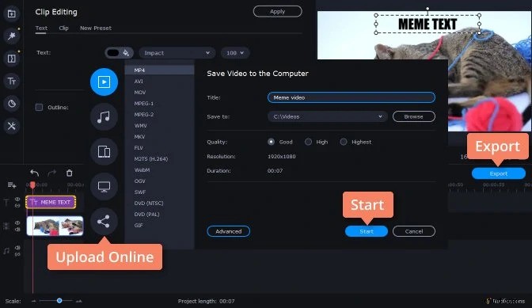Redo the last action in timeline
The height and width of the screenshot is (308, 532).
pyautogui.click(x=52, y=173)
